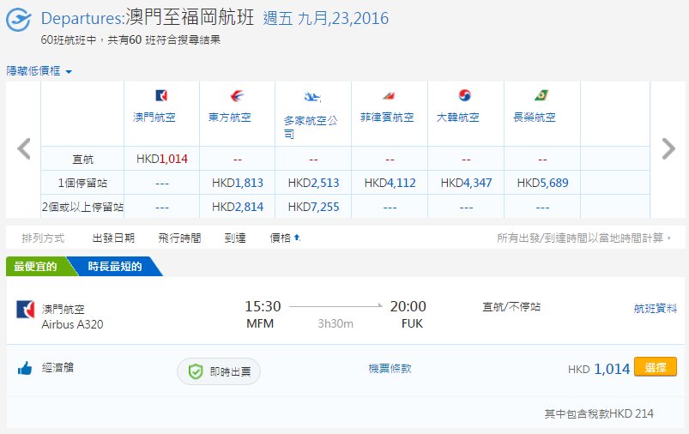Click the thumbs-up recommended icon

pos(25,368)
